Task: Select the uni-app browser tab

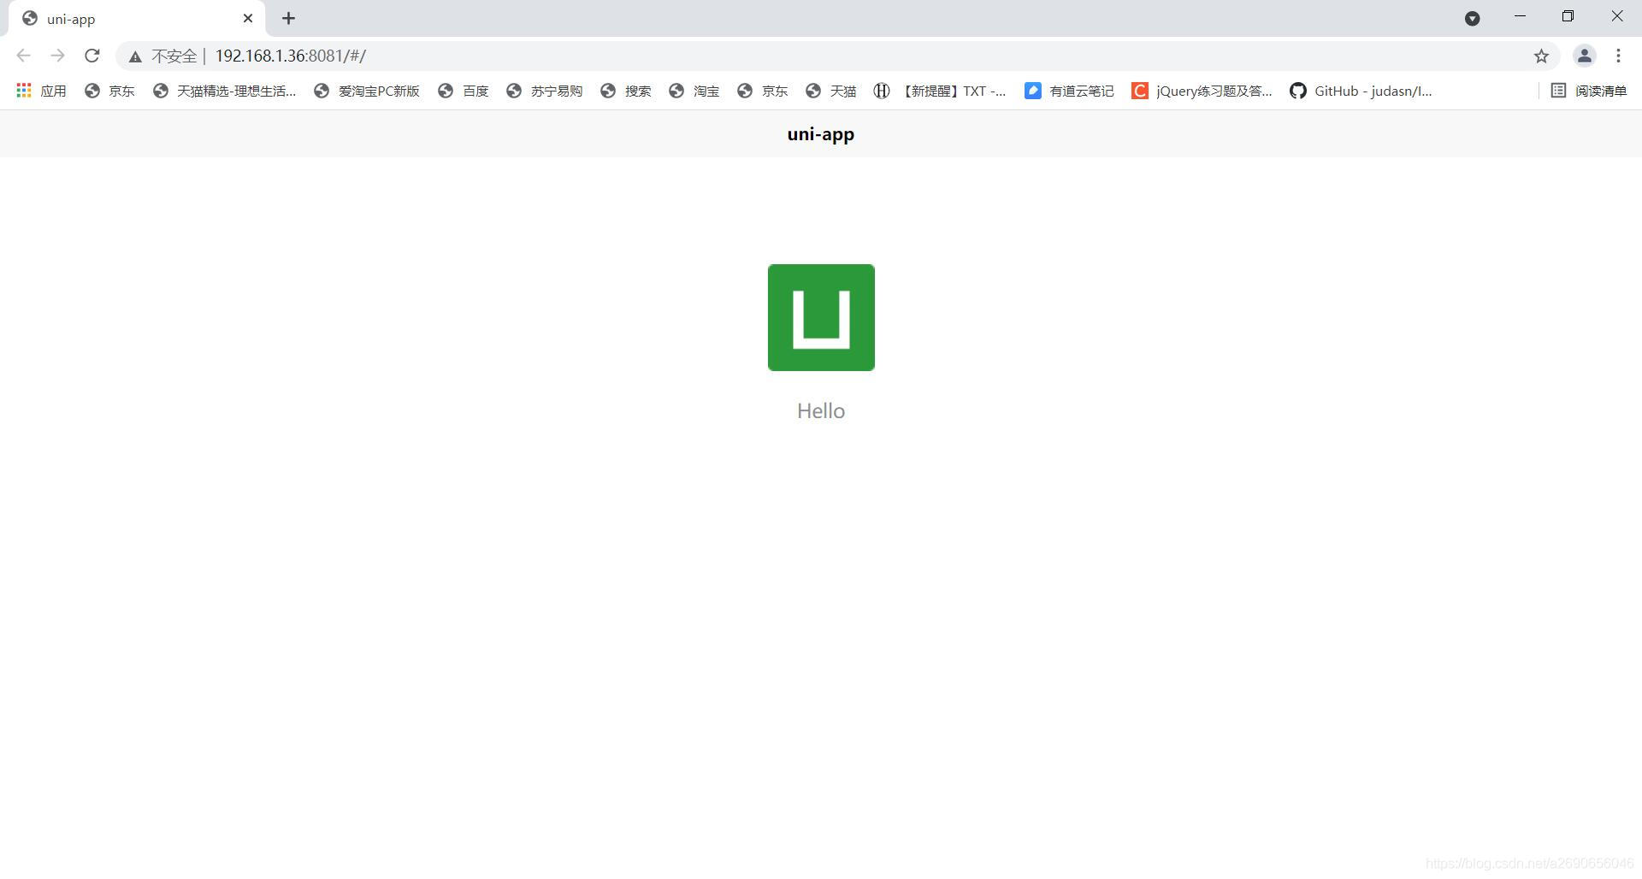Action: coord(137,19)
